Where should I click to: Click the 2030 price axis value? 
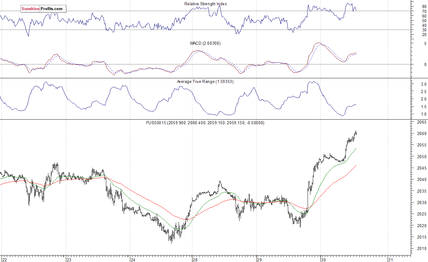pos(422,203)
